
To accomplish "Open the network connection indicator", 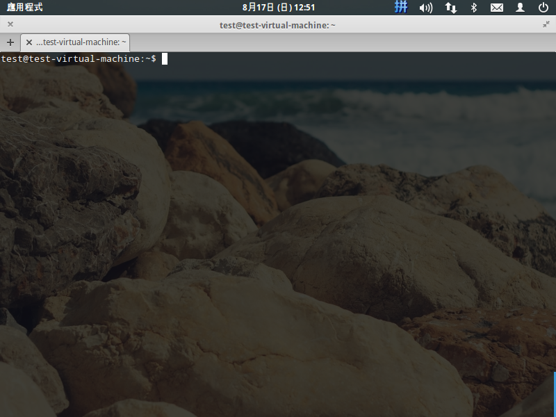I will [450, 8].
